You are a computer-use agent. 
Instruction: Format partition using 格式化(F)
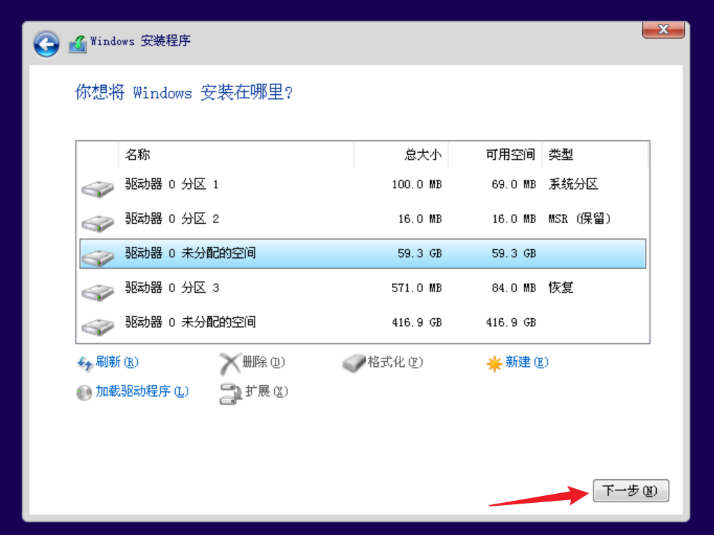[x=395, y=362]
